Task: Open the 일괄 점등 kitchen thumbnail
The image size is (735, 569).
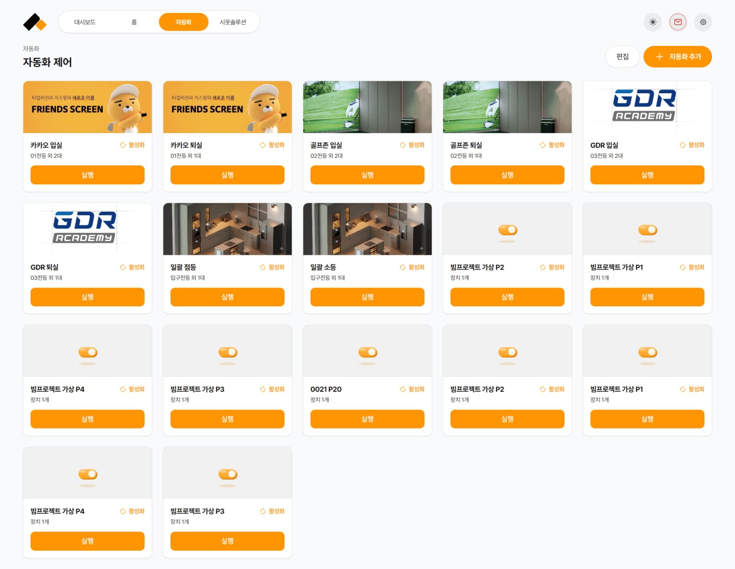Action: click(x=227, y=229)
